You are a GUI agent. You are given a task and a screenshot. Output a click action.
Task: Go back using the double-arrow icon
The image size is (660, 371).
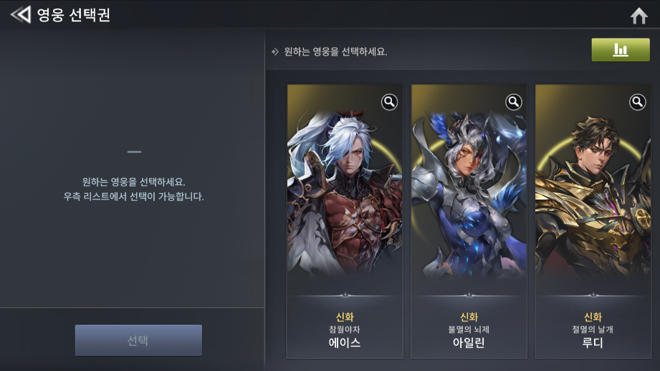[x=21, y=15]
